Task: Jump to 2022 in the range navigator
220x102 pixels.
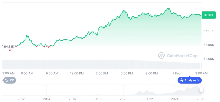Action: (x=149, y=99)
